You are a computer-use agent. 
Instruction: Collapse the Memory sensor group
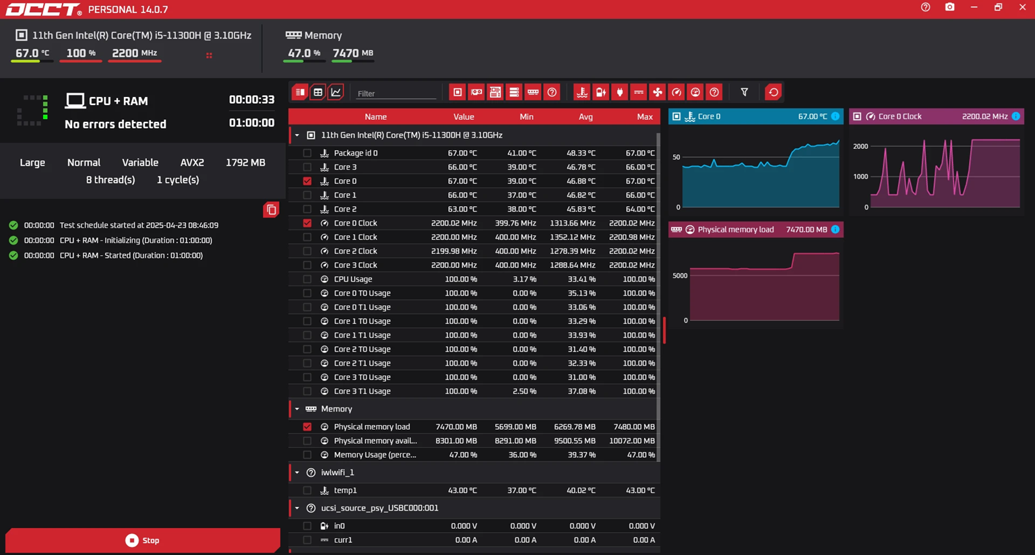297,409
